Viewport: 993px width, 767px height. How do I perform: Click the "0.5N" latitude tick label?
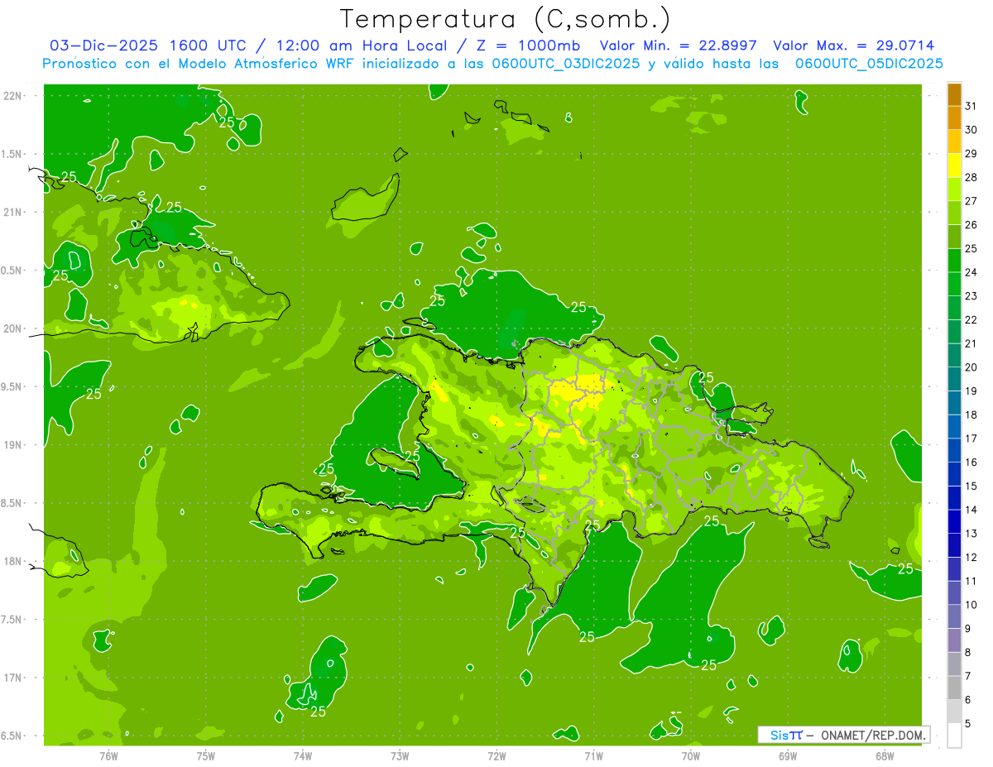12,271
